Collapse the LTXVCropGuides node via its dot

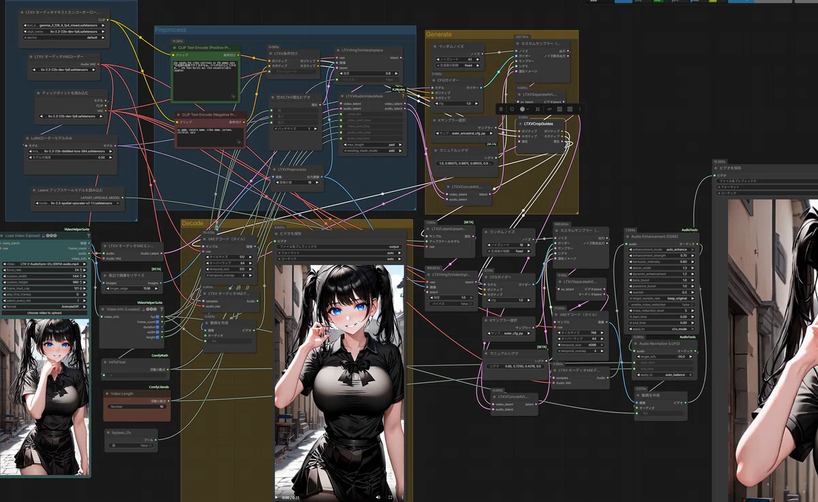click(x=520, y=124)
